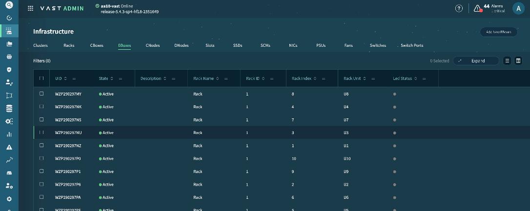Open the alarms warning bell icon
Screen dimensions: 530x211
click(478, 9)
